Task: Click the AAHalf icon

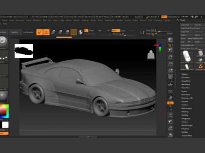Action: pos(170,71)
